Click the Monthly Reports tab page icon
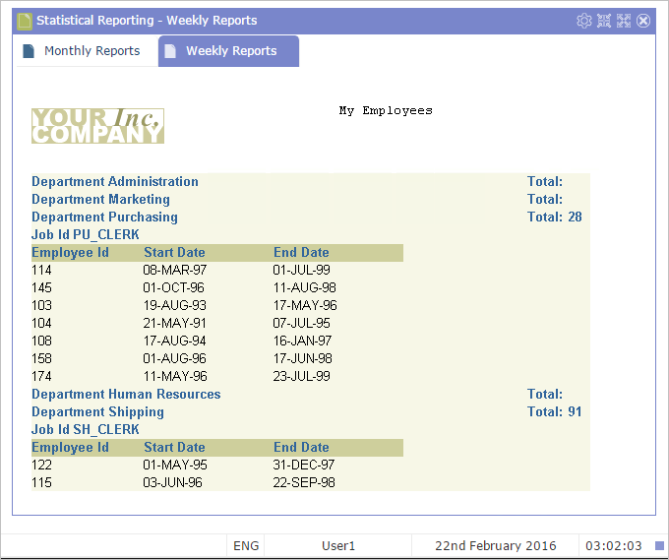Image resolution: width=669 pixels, height=560 pixels. point(29,51)
